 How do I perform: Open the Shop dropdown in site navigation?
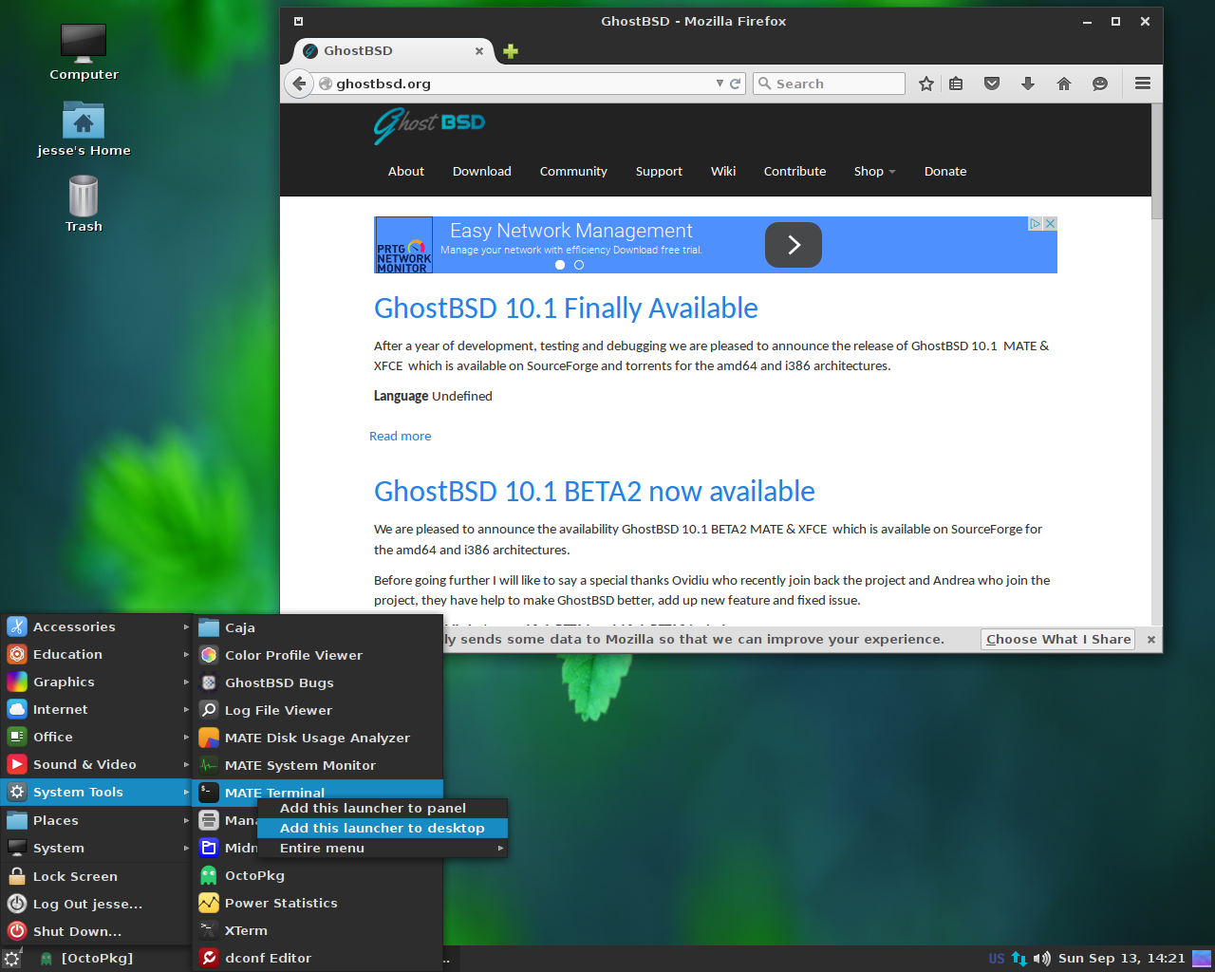point(874,172)
